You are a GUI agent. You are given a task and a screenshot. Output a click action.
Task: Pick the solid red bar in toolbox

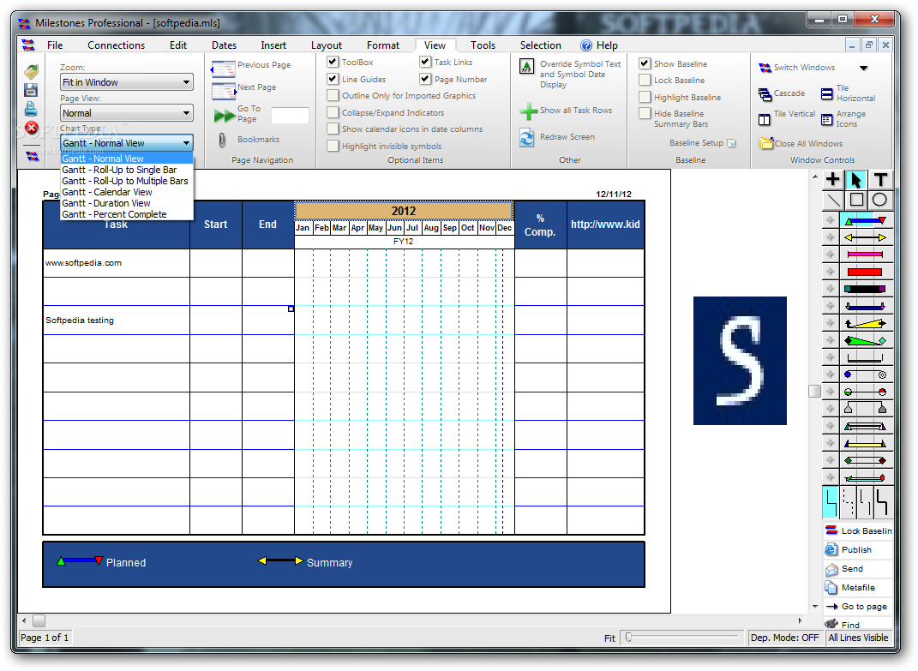[866, 272]
